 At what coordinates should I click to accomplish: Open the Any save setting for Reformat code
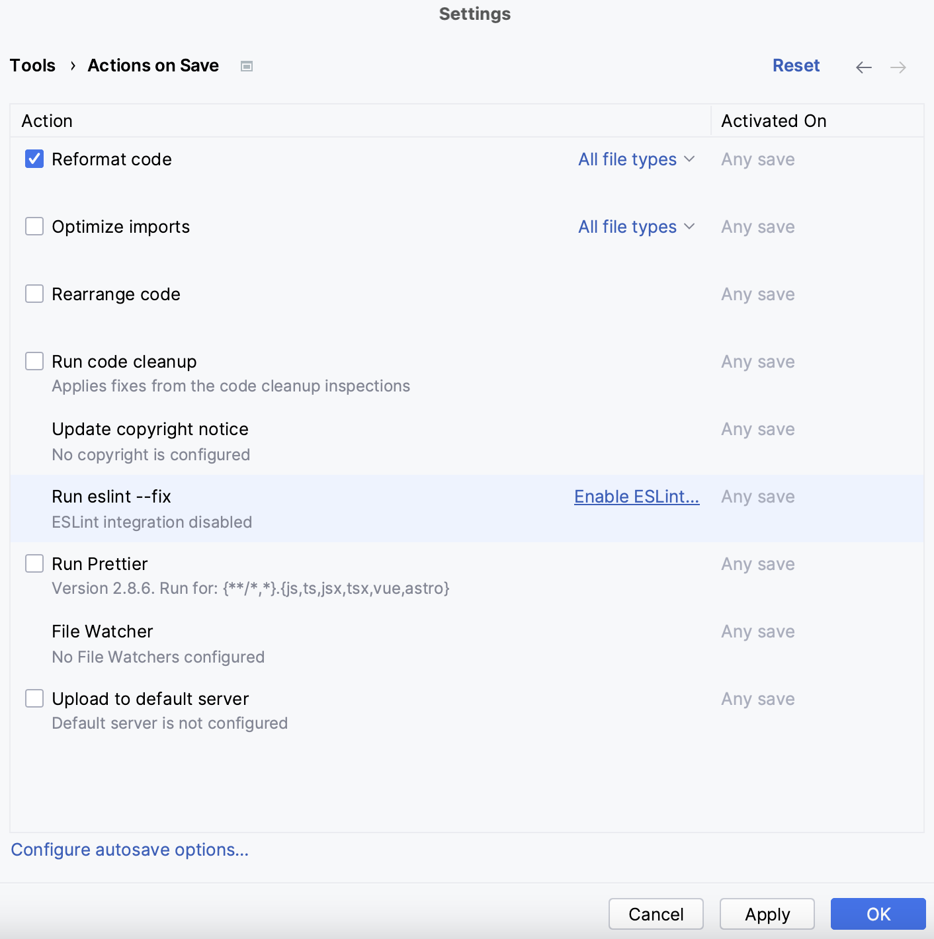tap(758, 159)
